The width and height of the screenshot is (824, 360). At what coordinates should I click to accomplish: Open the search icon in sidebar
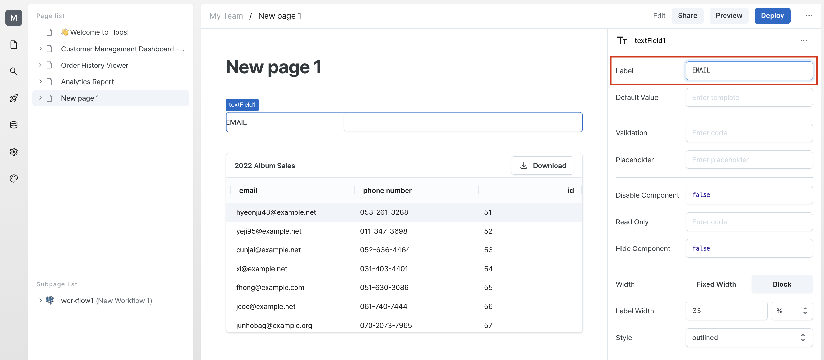tap(14, 71)
